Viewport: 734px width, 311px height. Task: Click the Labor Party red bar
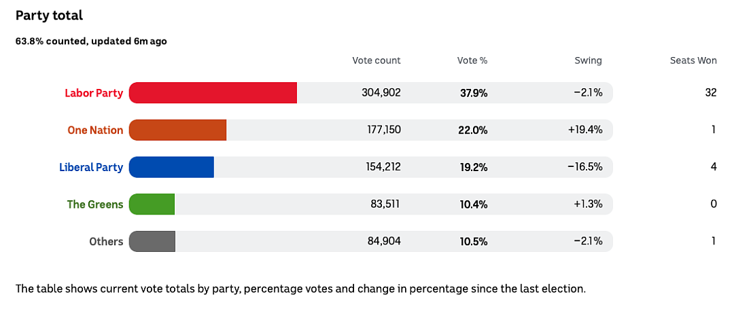[x=213, y=92]
